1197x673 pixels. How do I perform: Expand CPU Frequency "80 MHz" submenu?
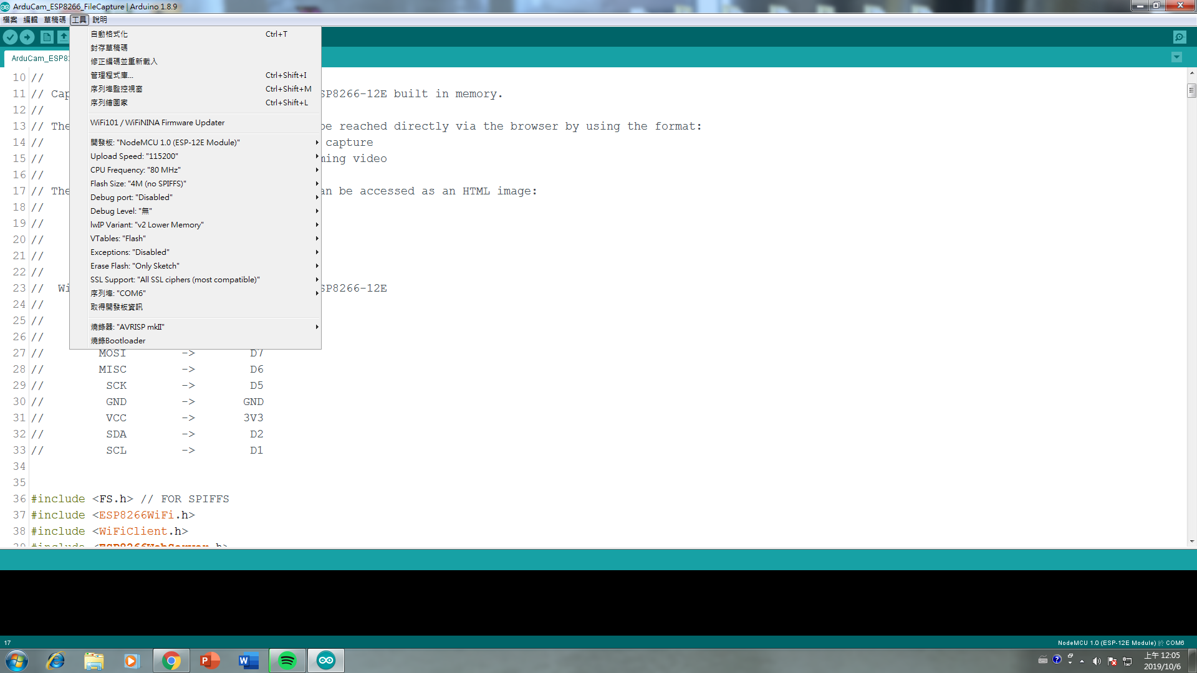[196, 170]
